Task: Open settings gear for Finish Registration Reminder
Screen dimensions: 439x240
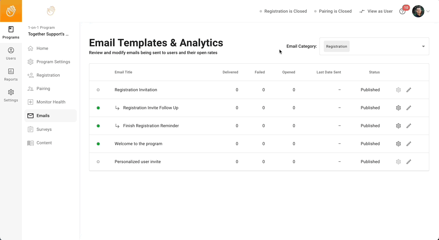Action: [398, 126]
